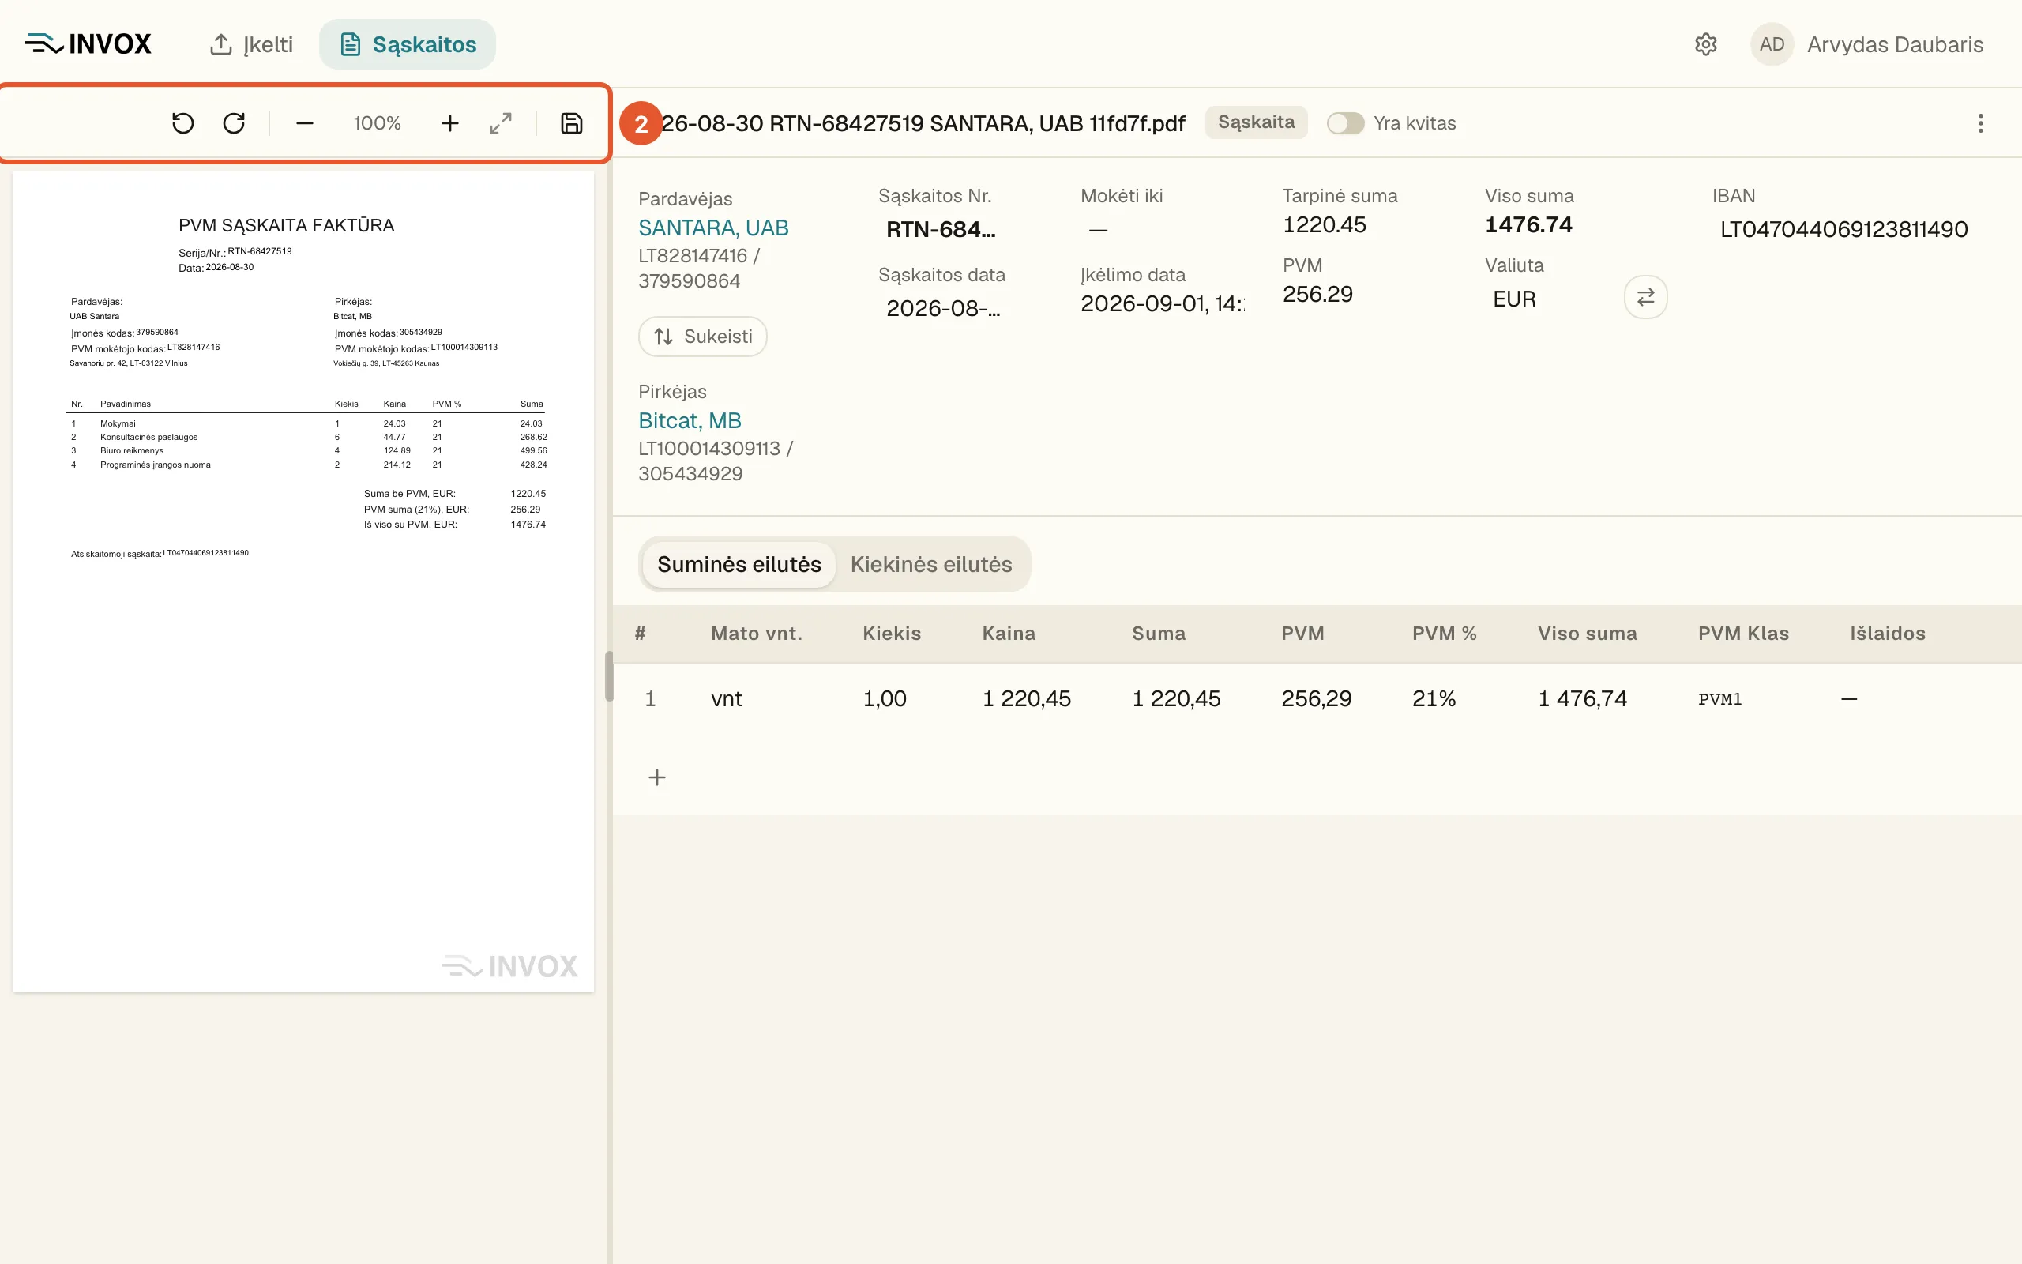
Task: Click the row's Mato vnt. cell vnt
Action: pos(727,699)
